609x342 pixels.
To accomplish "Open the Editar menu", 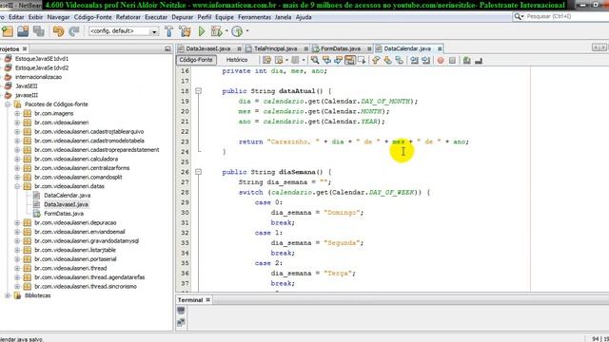I will pyautogui.click(x=16, y=17).
